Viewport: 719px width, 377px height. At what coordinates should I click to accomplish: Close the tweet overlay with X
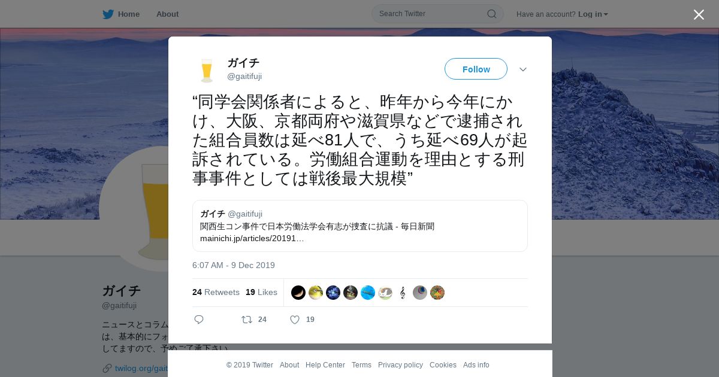coord(699,14)
